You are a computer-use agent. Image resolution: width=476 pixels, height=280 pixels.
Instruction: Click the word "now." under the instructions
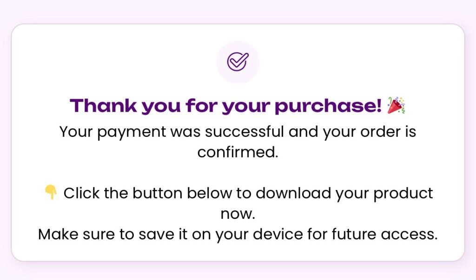click(238, 214)
